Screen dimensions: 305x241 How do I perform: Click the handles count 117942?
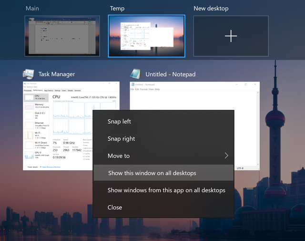coord(77,150)
